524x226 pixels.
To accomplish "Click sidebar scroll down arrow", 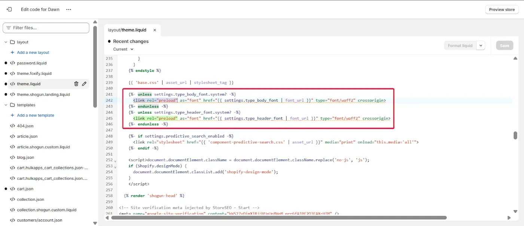I will 95,223.
